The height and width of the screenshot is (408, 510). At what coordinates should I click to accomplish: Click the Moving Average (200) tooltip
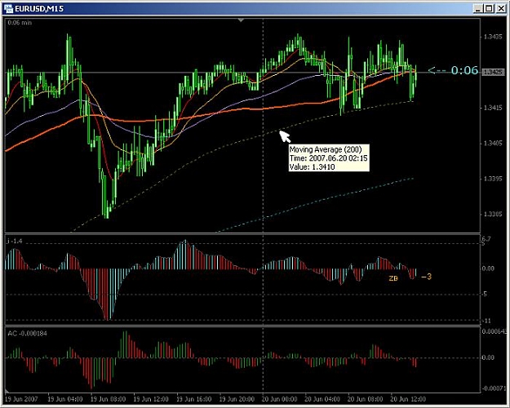tap(329, 157)
